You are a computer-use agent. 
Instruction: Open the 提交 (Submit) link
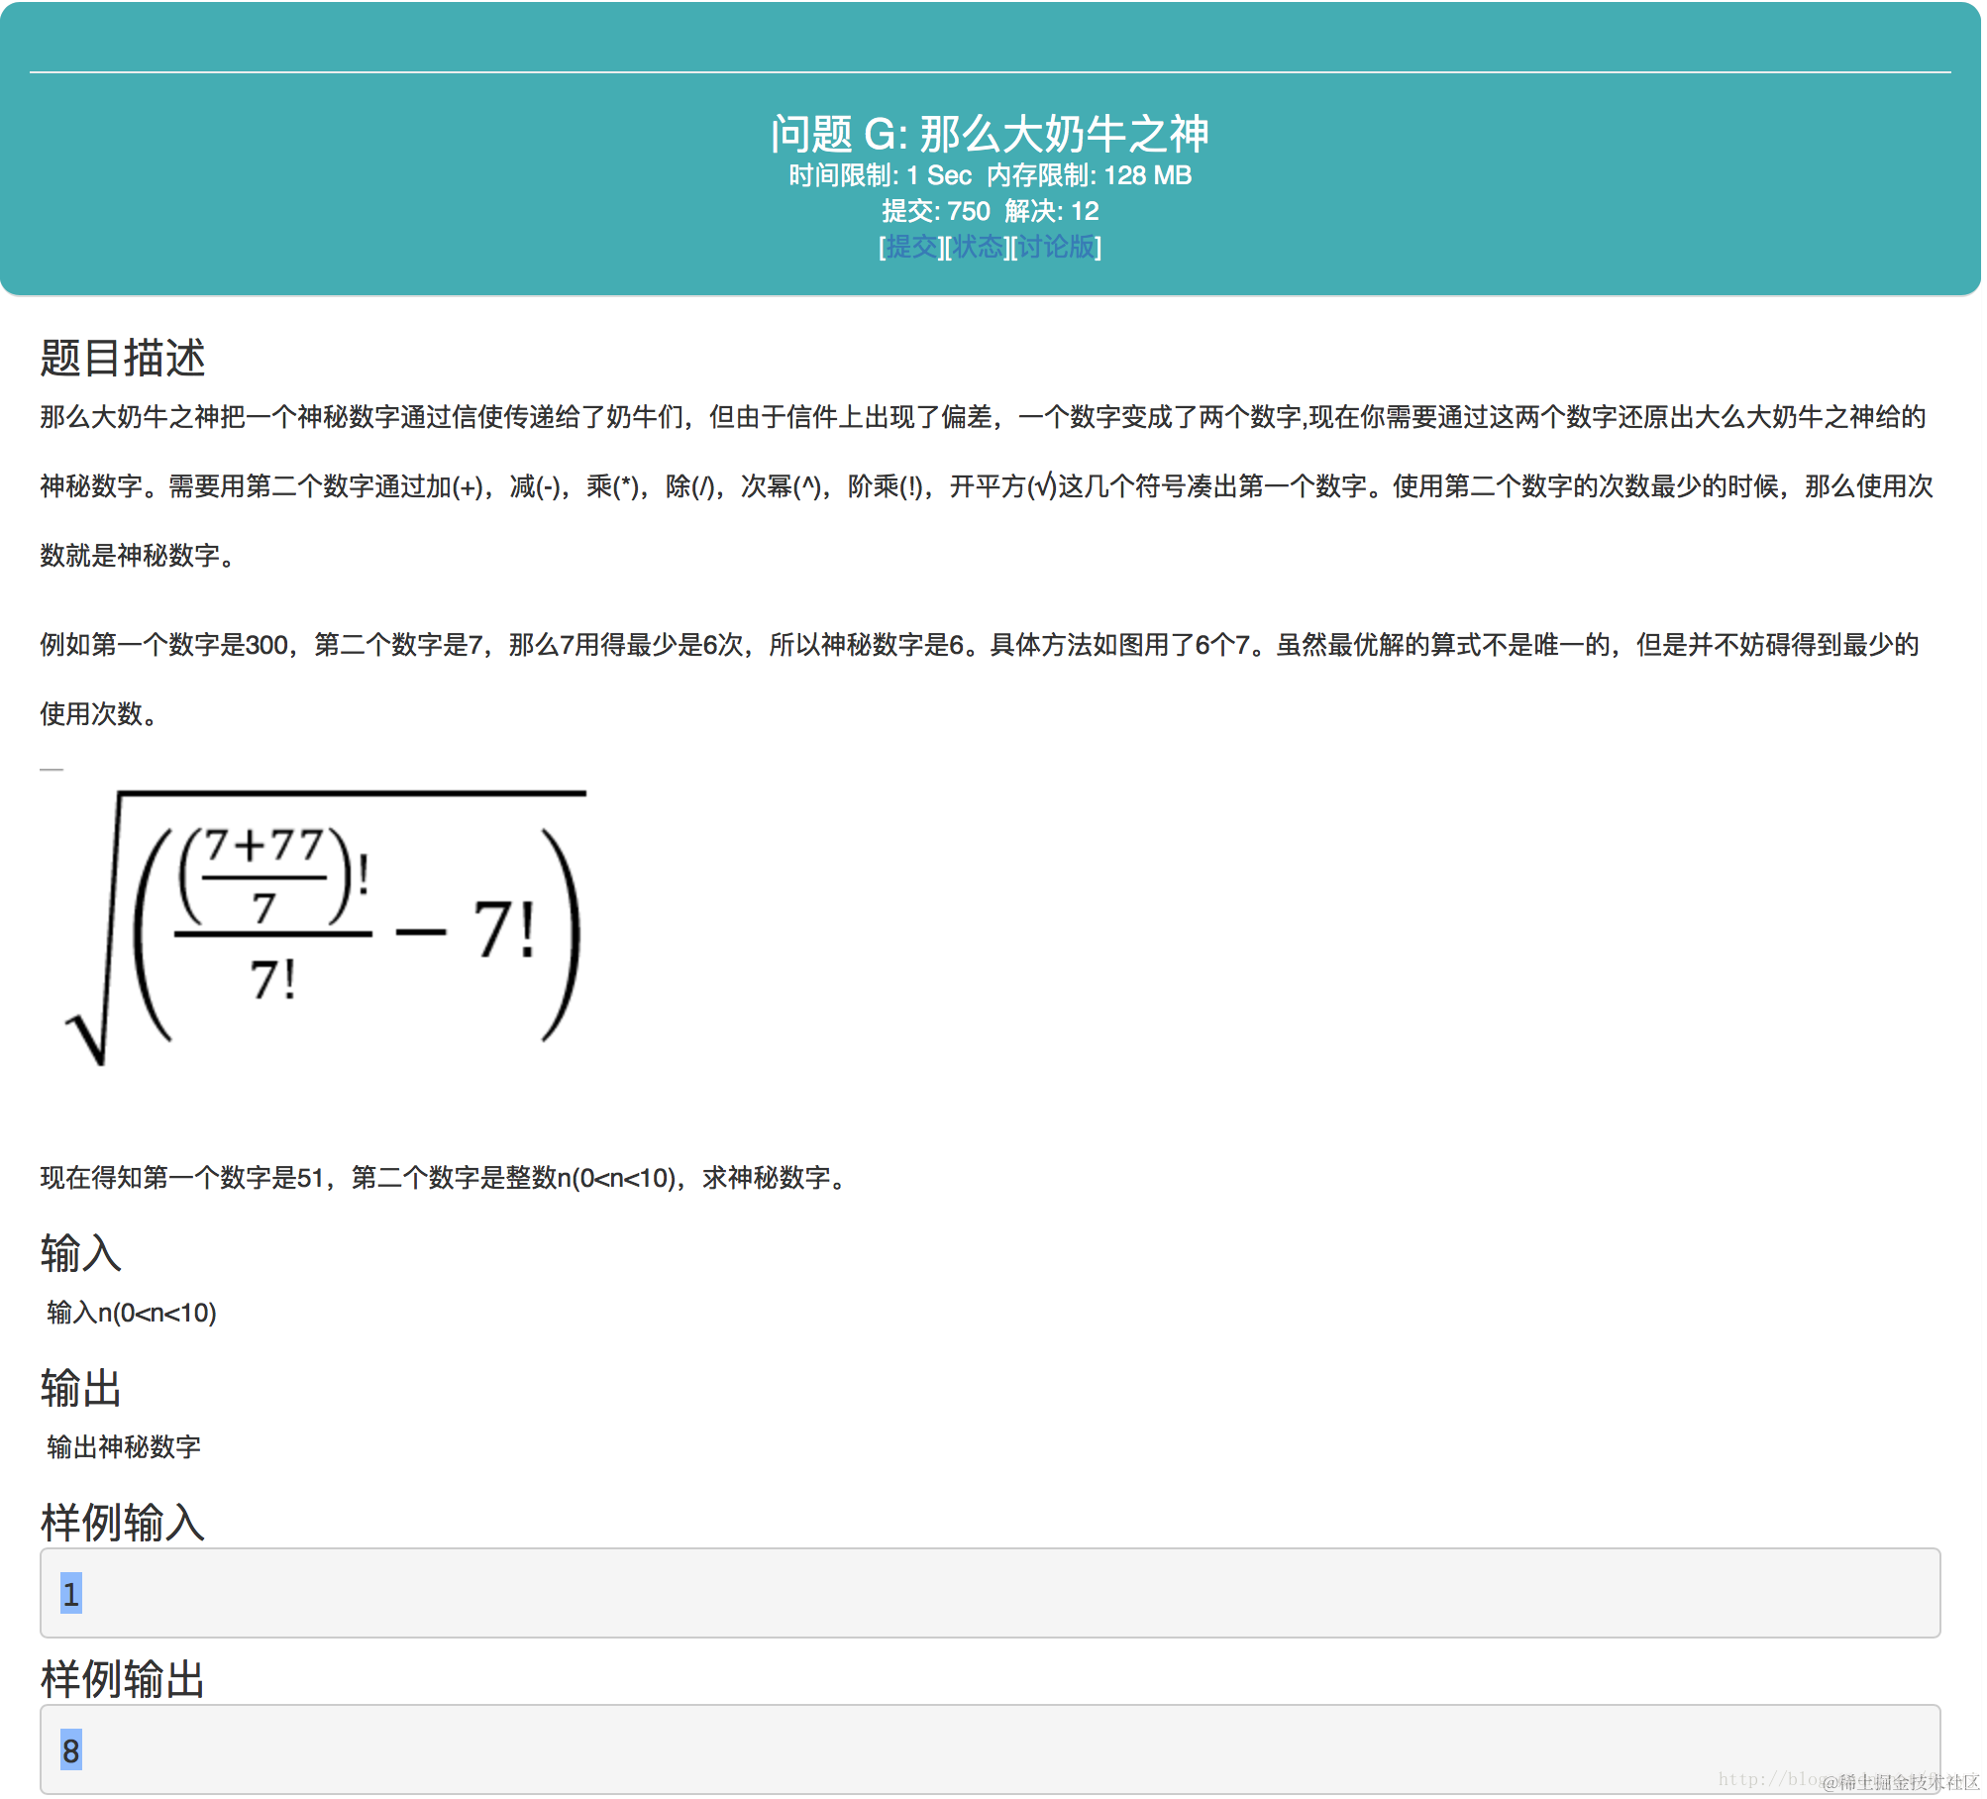(x=911, y=249)
